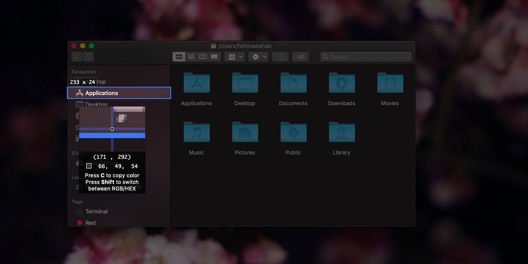Open the Pictures folder
Image resolution: width=528 pixels, height=264 pixels.
pyautogui.click(x=245, y=132)
